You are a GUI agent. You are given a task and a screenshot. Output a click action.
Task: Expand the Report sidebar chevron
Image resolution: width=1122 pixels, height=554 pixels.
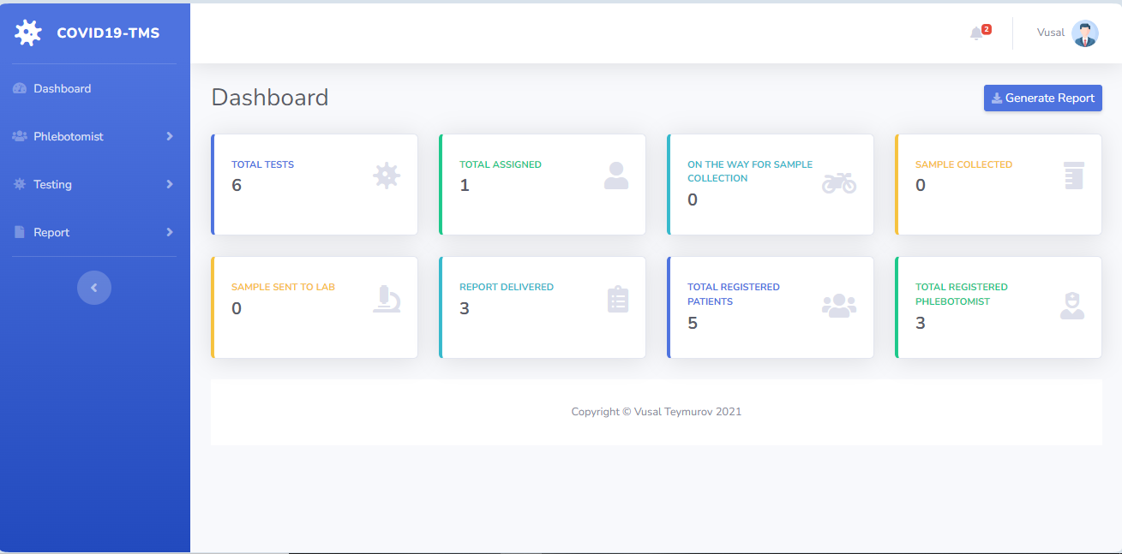tap(170, 232)
